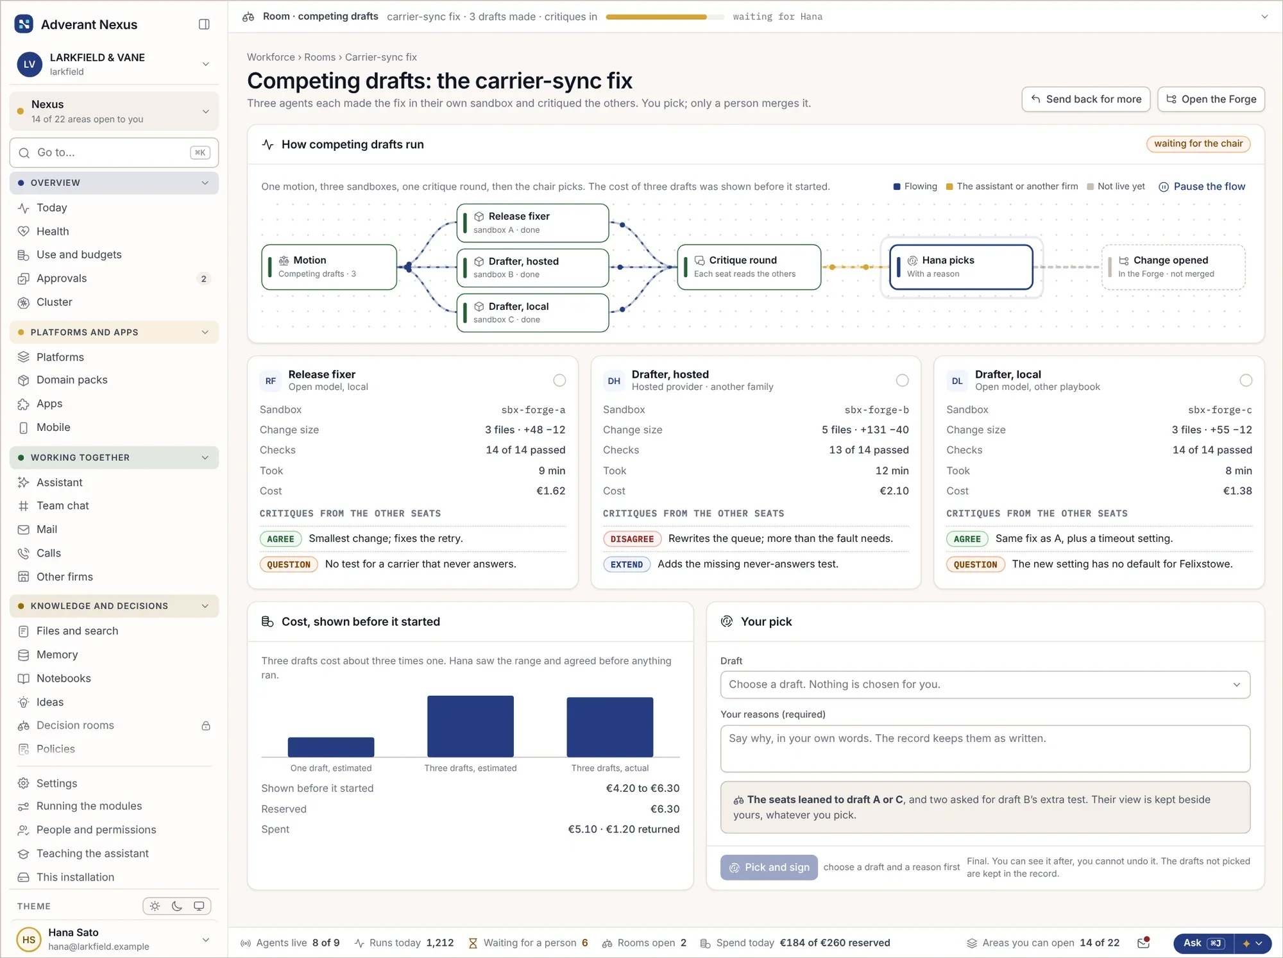Click the Go to search field
1283x958 pixels.
click(x=114, y=153)
